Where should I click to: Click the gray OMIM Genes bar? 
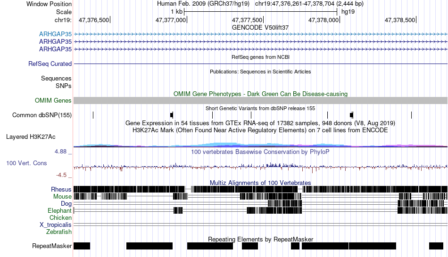(x=261, y=100)
